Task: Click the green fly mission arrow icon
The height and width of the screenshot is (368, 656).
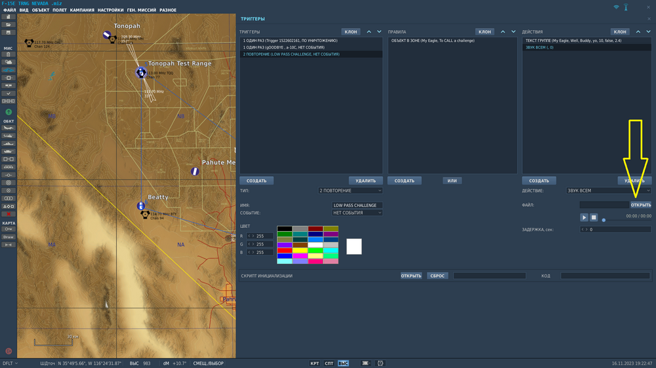Action: point(9,112)
